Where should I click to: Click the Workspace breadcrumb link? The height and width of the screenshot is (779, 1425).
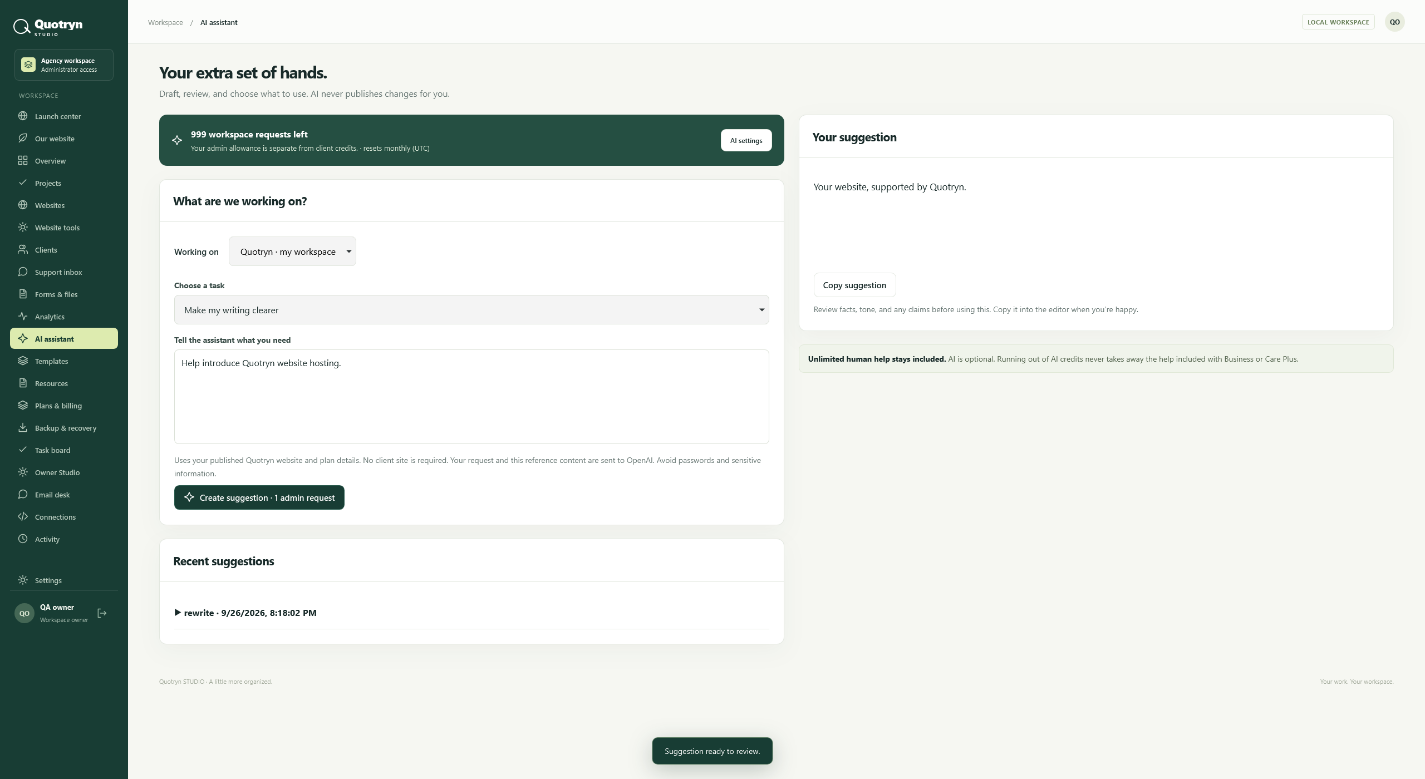(x=165, y=22)
